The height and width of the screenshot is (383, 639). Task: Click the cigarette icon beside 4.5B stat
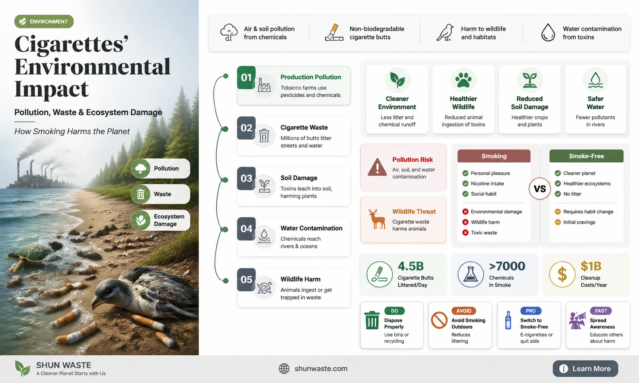(x=379, y=274)
